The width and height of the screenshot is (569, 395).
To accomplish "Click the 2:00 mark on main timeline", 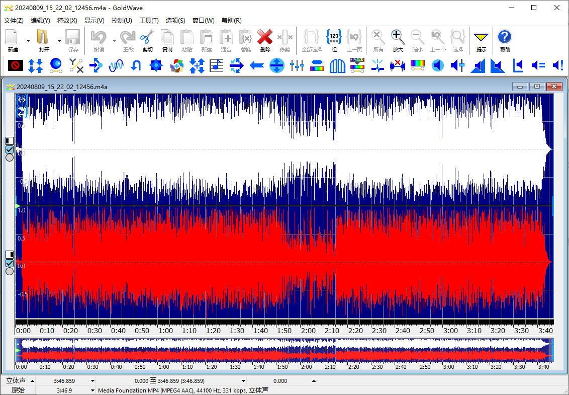I will pos(308,331).
